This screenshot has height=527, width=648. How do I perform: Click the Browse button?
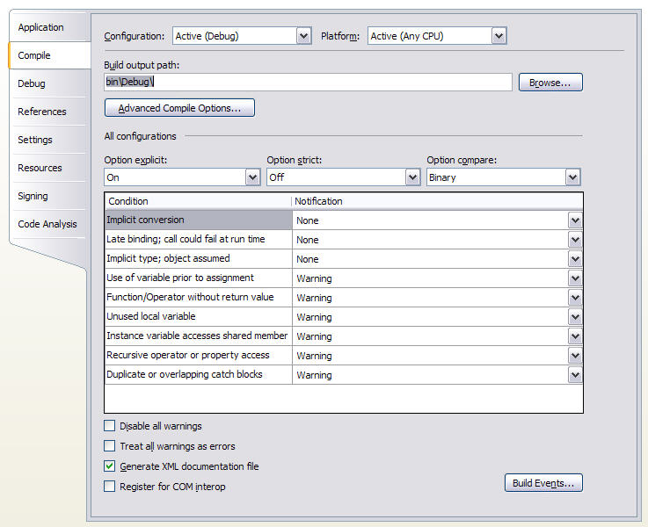pyautogui.click(x=550, y=83)
